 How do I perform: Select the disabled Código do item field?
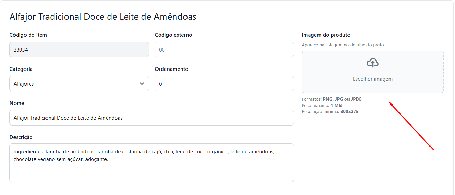[79, 50]
